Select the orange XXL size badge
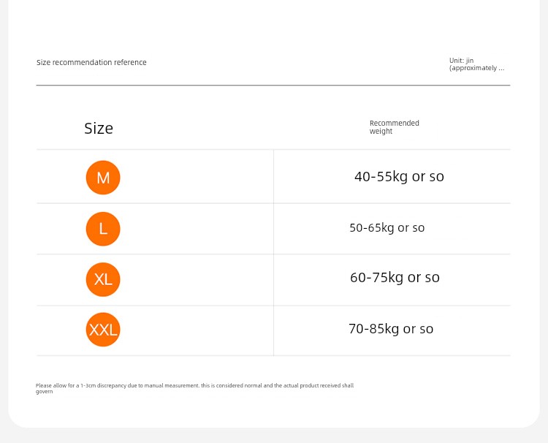Screen dimensions: 548x443 coord(103,330)
